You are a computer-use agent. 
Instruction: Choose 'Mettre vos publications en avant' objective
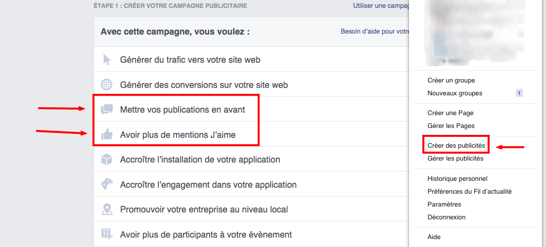[x=182, y=109]
